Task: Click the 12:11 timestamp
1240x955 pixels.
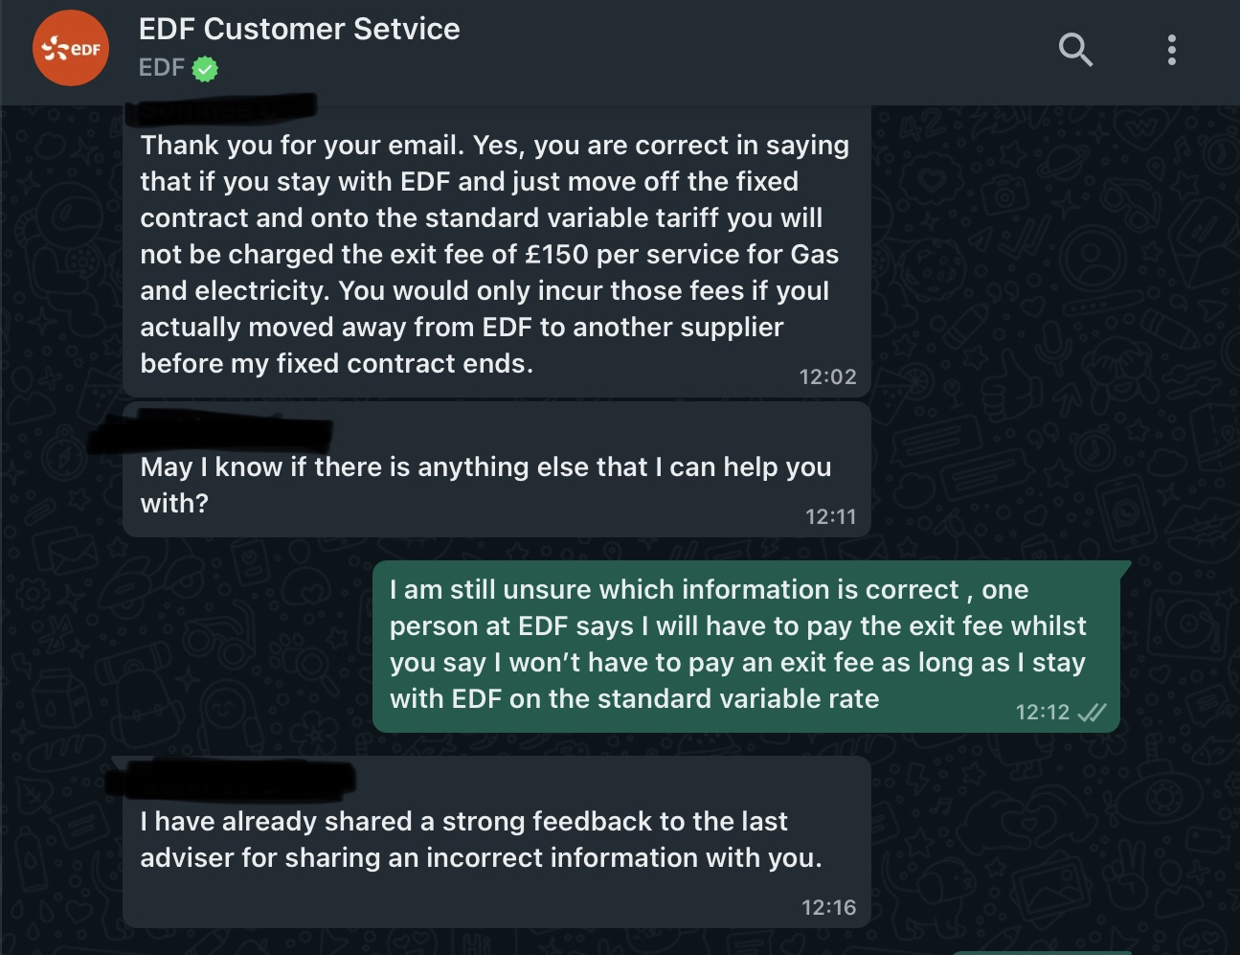Action: (x=830, y=517)
